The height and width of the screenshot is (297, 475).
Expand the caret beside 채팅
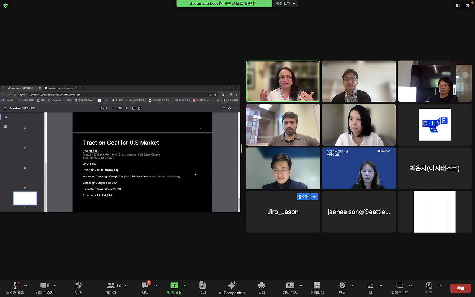155,285
